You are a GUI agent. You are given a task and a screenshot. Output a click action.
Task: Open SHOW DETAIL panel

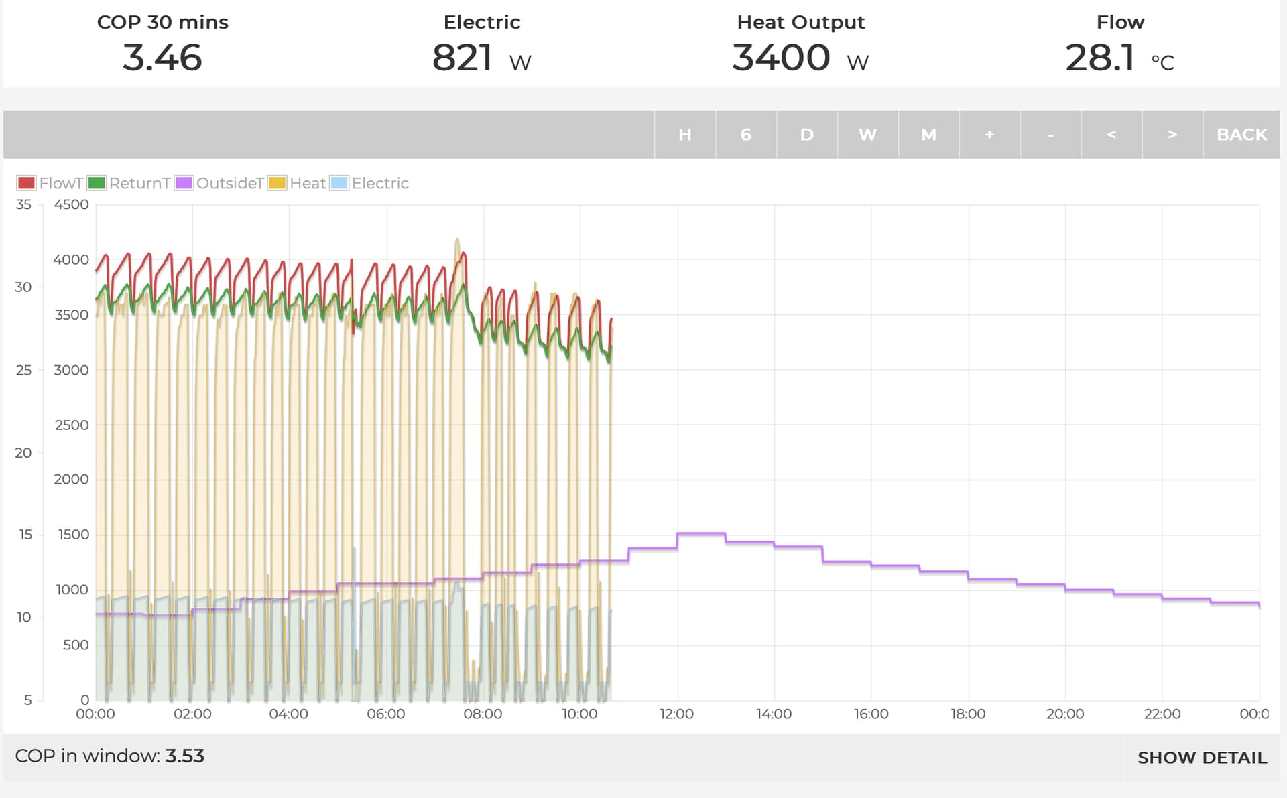(1202, 758)
